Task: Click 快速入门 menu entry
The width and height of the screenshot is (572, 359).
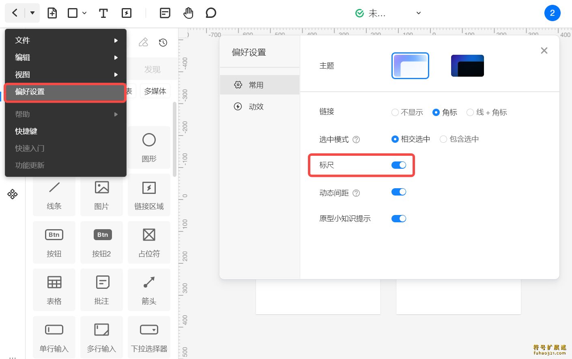Action: point(66,148)
